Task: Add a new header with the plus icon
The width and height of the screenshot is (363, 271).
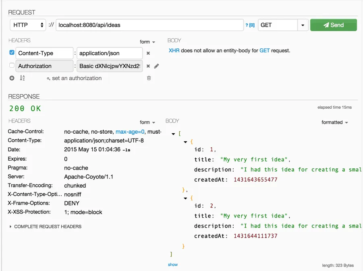Action: click(12, 78)
